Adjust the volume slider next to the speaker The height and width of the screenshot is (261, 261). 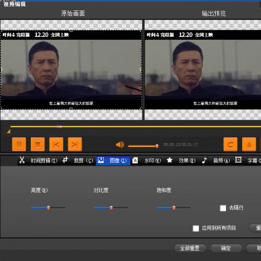(x=143, y=146)
